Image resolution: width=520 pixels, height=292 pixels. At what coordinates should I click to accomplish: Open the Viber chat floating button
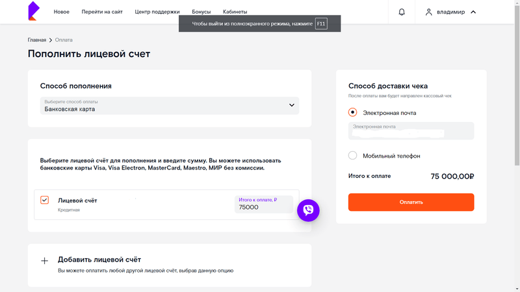(x=308, y=210)
